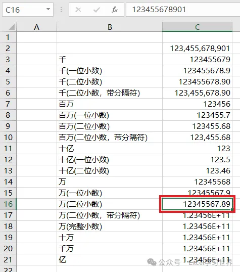Click cell showing 123455678.90 without separators

tap(197, 82)
